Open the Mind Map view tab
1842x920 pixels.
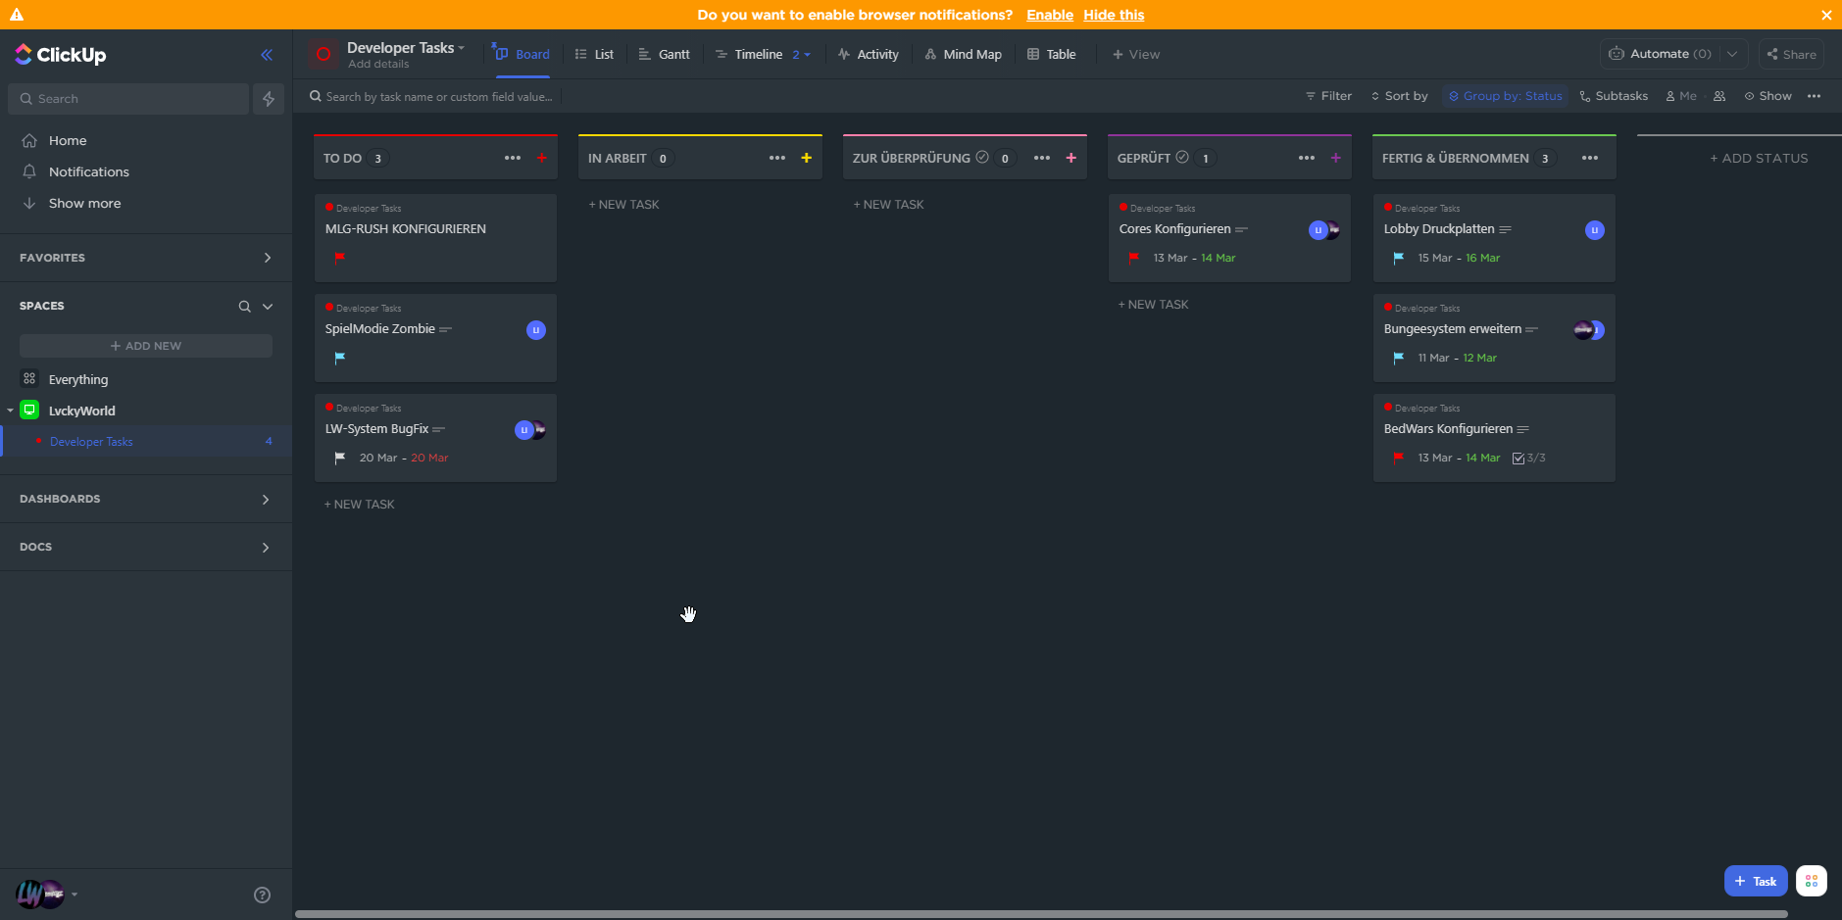pos(963,55)
